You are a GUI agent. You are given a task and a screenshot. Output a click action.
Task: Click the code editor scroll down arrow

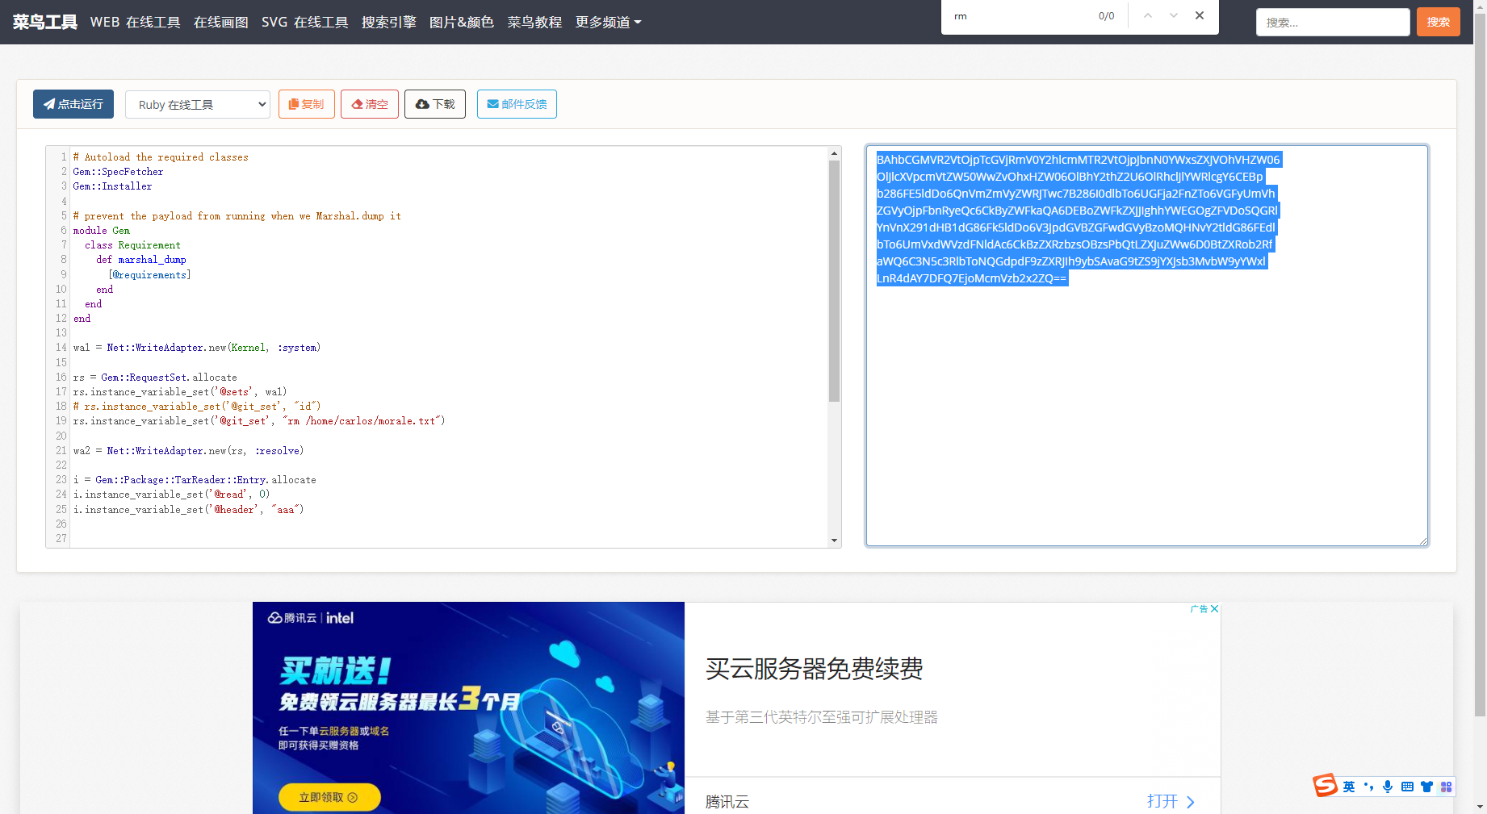click(x=834, y=541)
